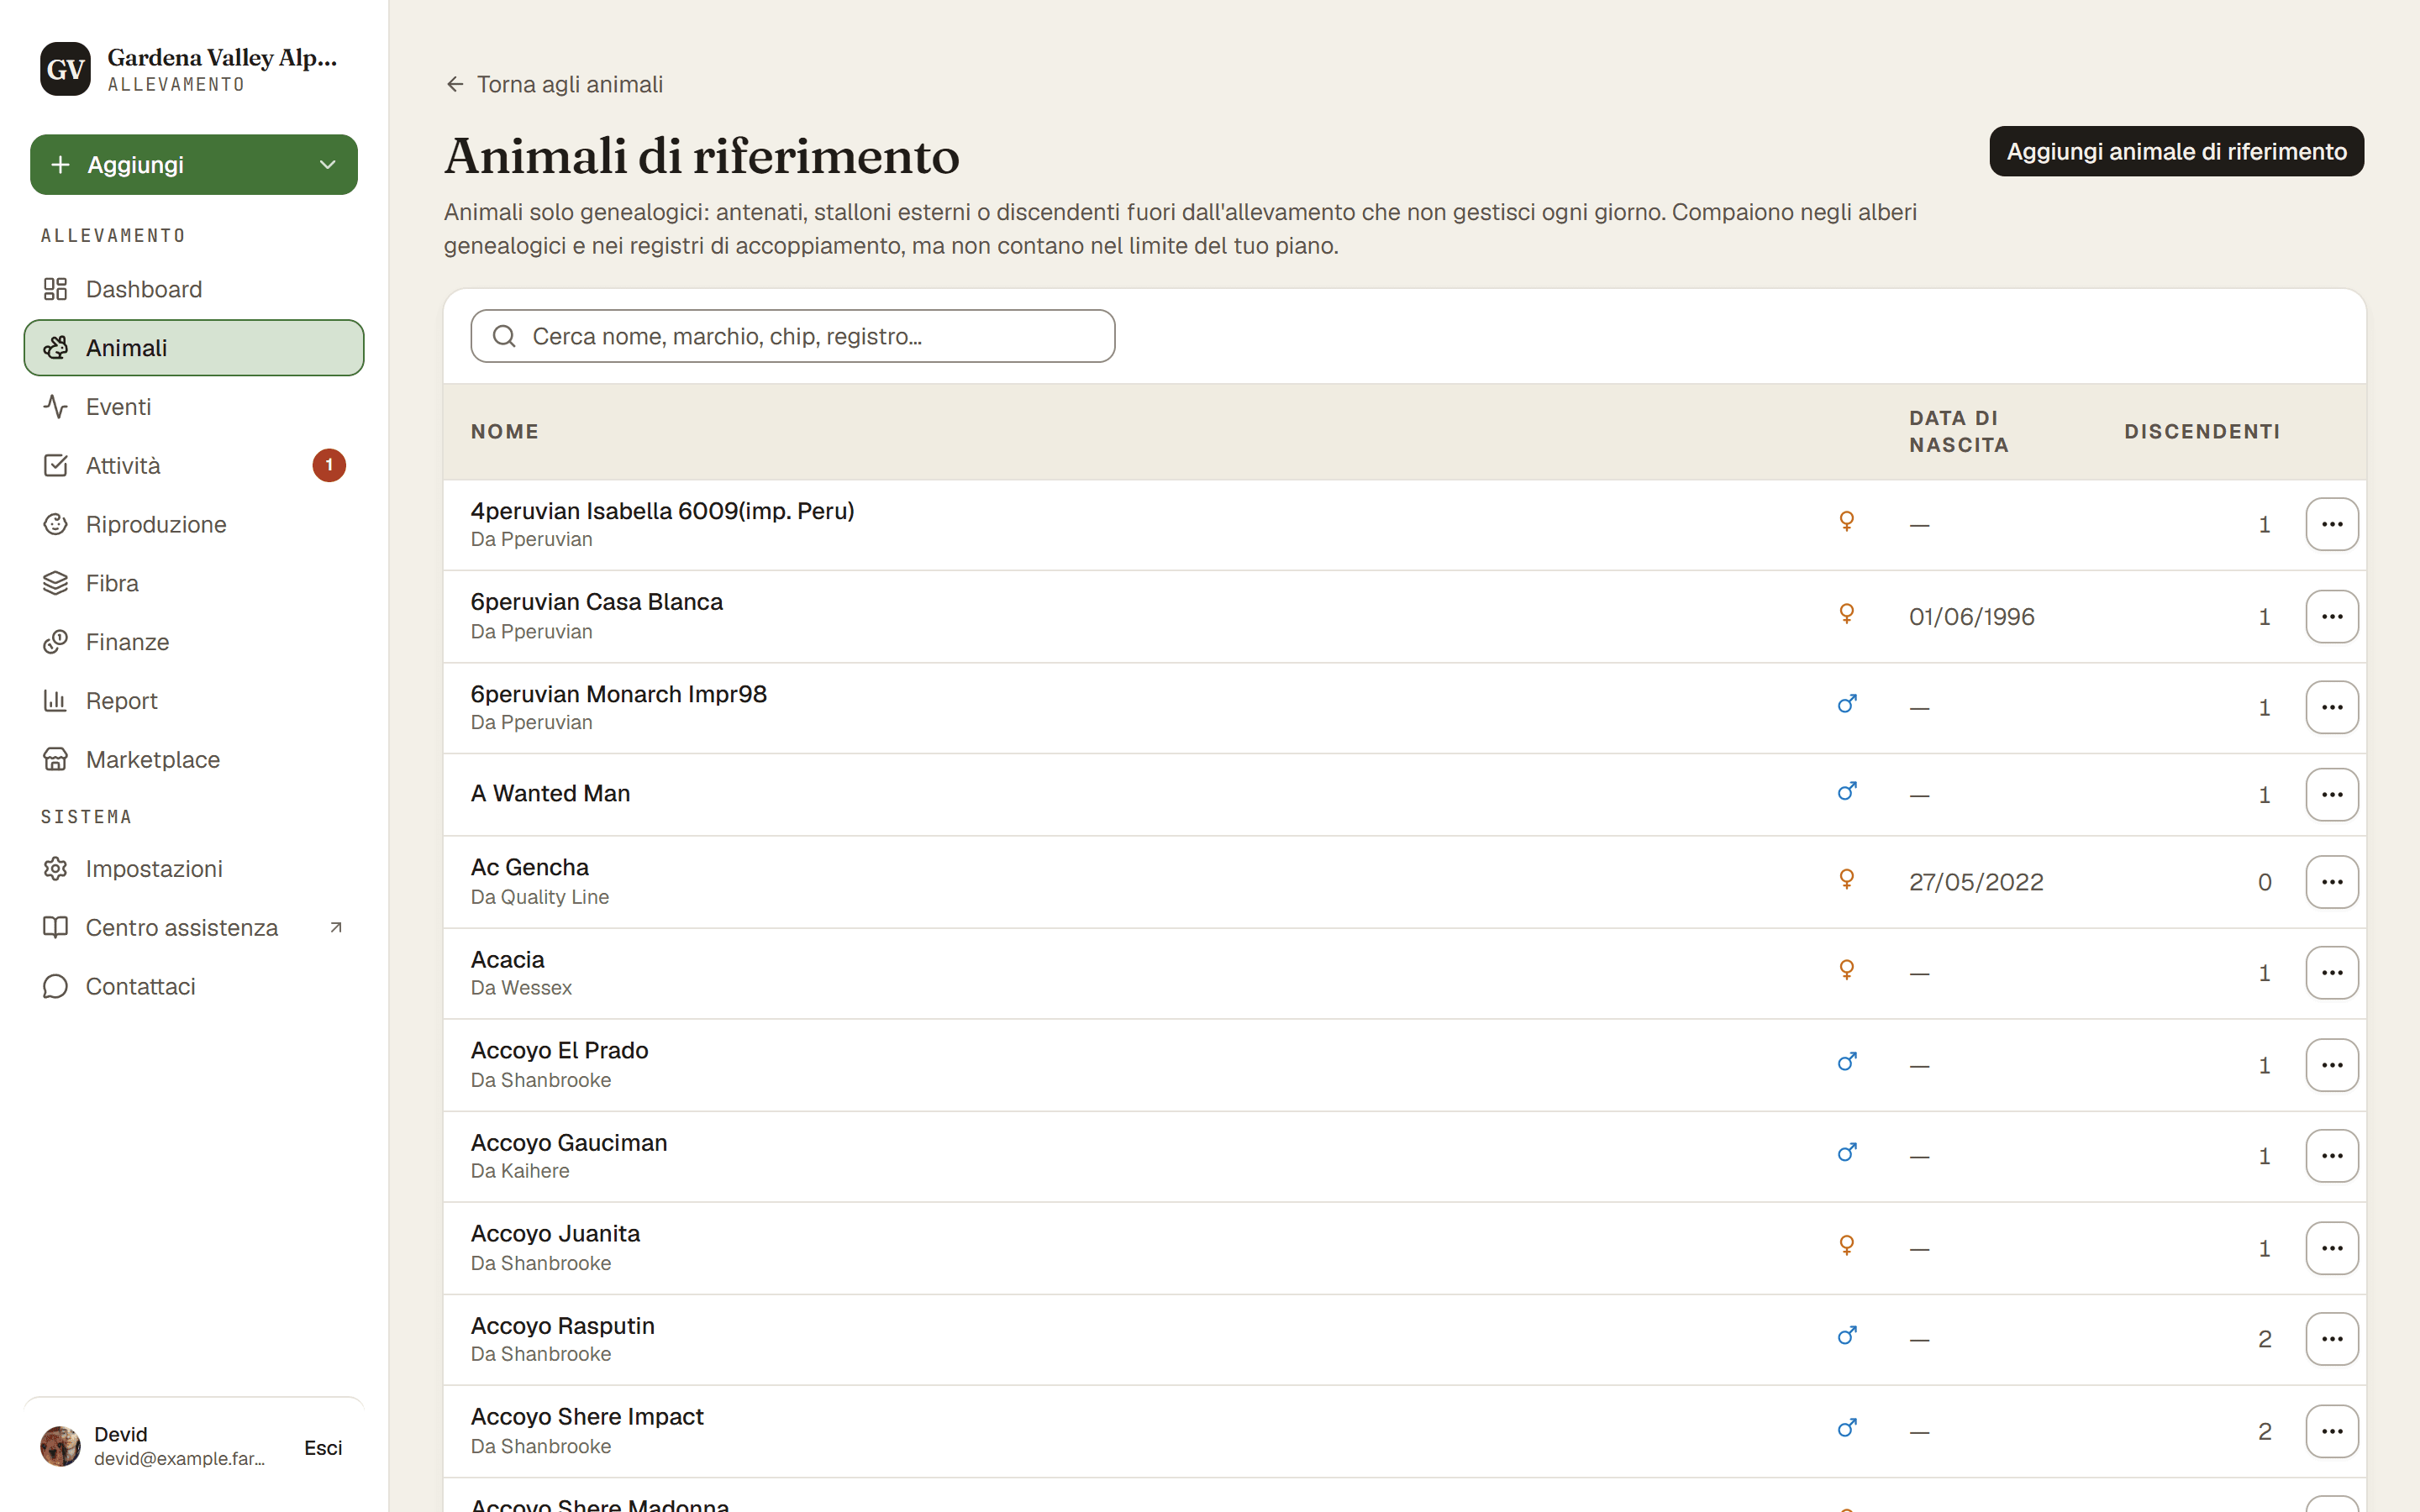Open actions menu for Accoyo Shere Impact
Screen dimensions: 2420x1512
[2331, 1431]
